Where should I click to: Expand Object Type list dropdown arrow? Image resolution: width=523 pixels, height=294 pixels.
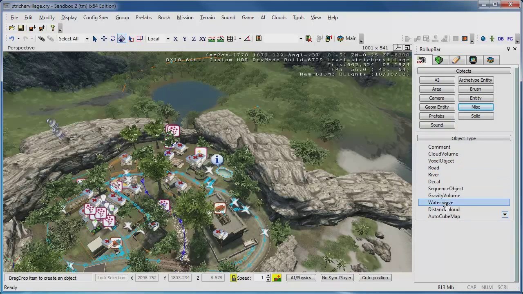tap(505, 215)
